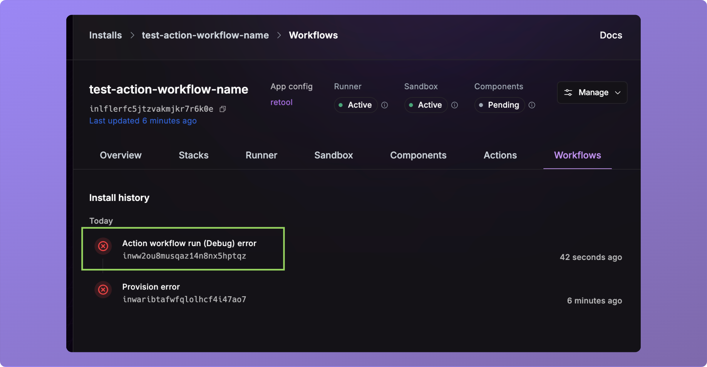Click the 6 minutes ago row timestamp

(594, 300)
